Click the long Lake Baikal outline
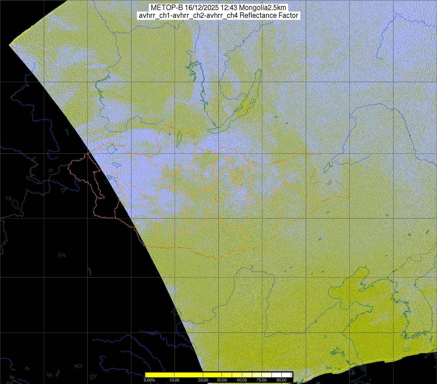437x384 pixels. (245, 104)
